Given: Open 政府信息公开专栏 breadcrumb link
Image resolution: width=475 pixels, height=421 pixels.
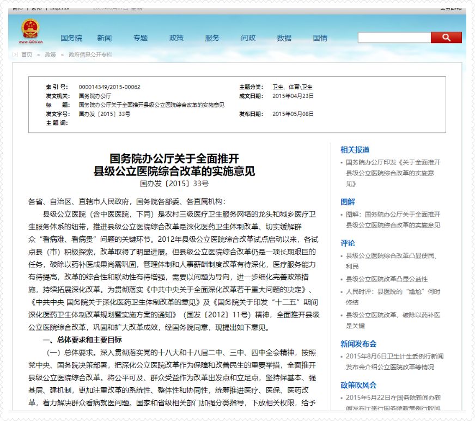Looking at the screenshot, I should (x=90, y=54).
